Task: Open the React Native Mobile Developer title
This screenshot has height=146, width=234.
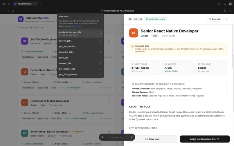Action: pos(50,101)
